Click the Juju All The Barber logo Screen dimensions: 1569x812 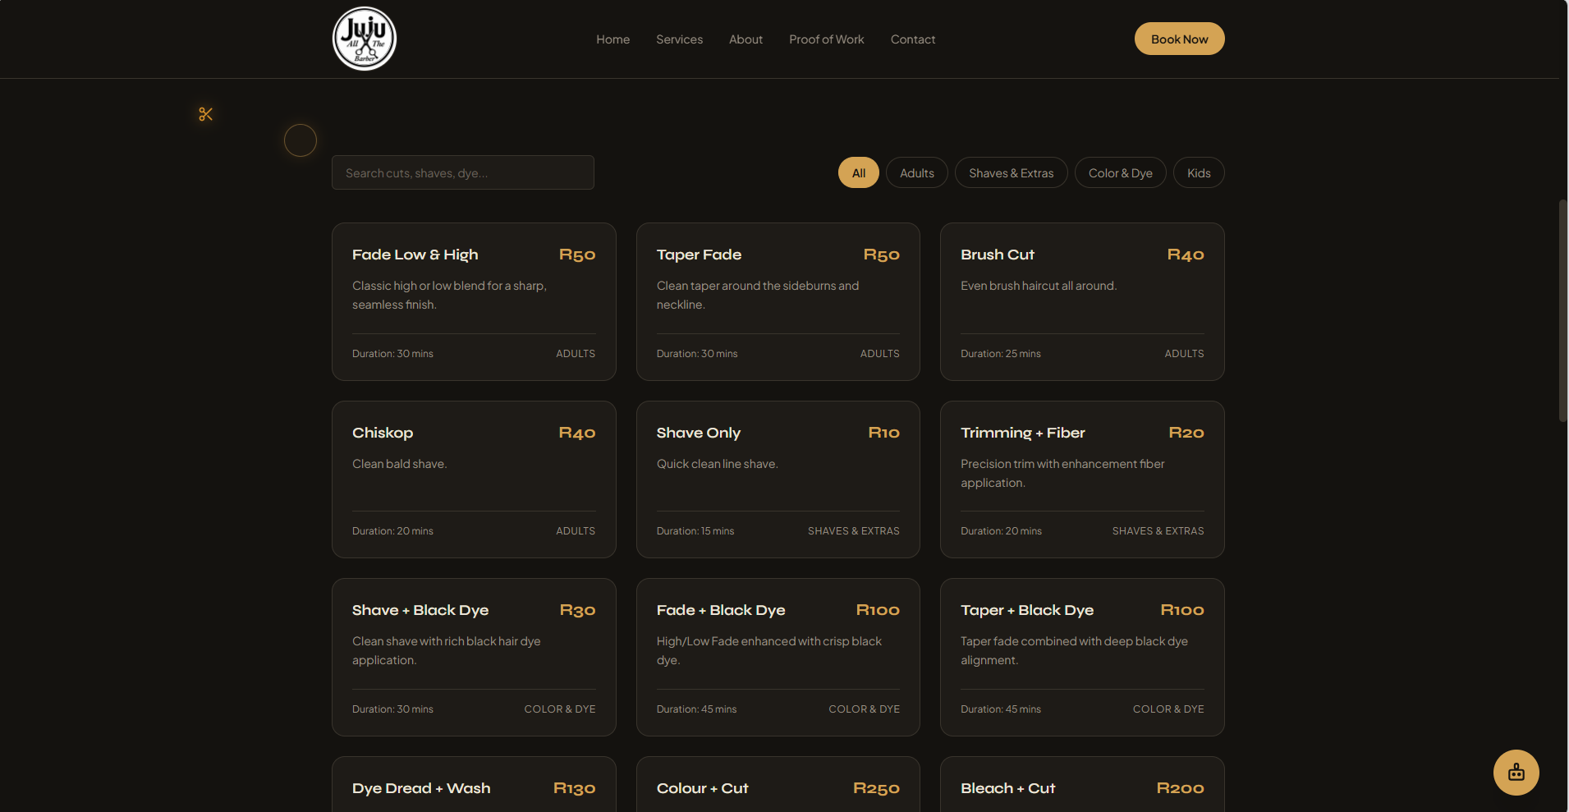[365, 39]
